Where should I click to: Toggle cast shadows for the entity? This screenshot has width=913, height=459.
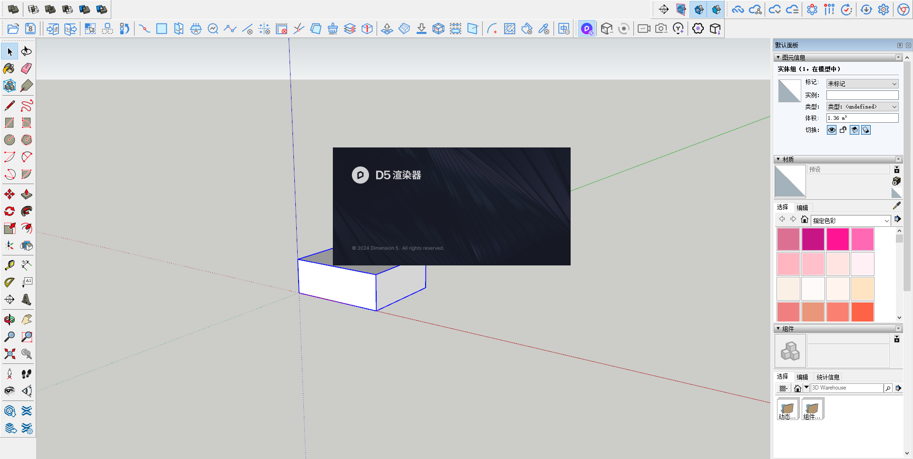click(866, 130)
